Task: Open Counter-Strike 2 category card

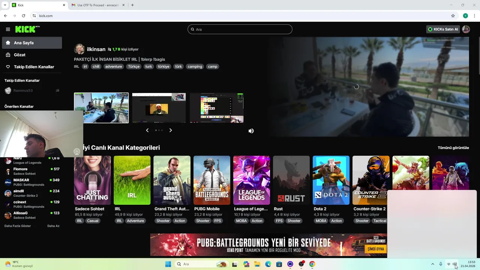Action: pyautogui.click(x=371, y=180)
